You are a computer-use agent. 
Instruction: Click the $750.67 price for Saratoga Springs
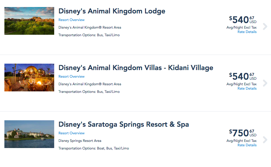242,133
